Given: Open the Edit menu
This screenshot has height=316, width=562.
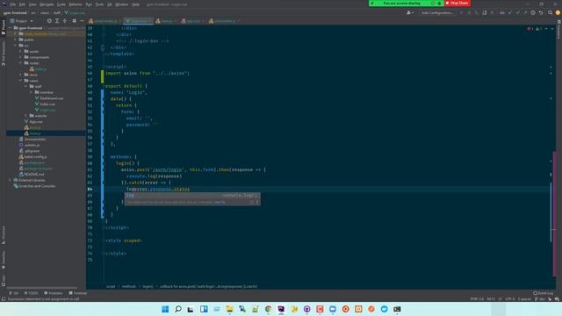Looking at the screenshot, I should 22,4.
